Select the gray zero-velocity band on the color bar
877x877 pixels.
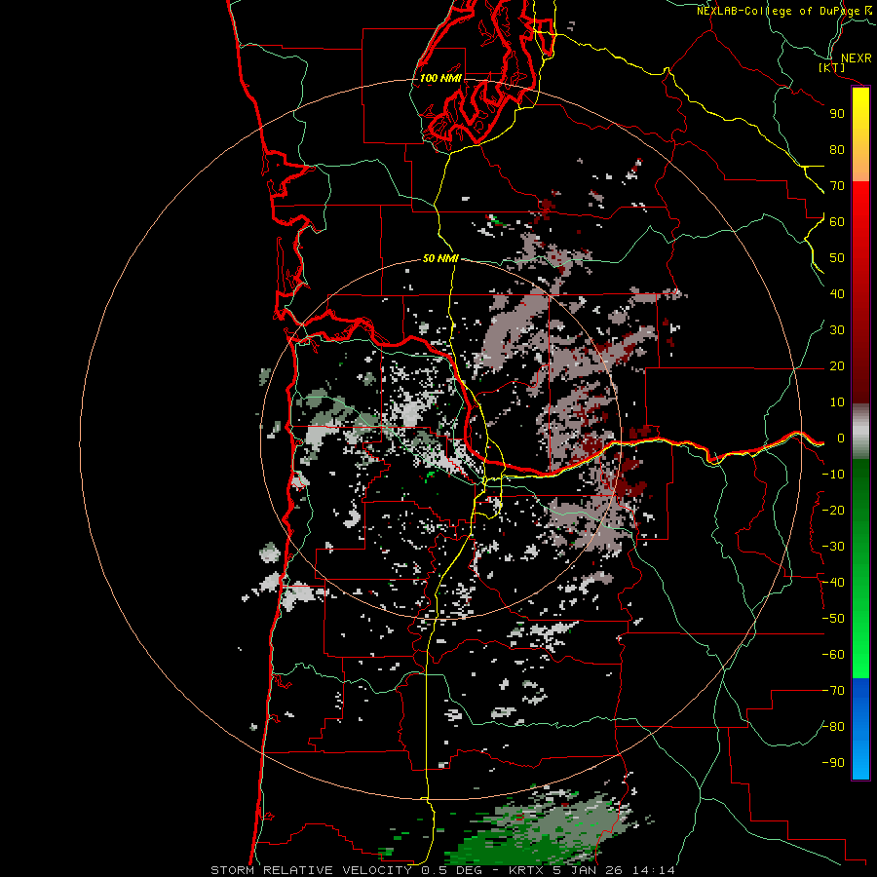coord(860,432)
